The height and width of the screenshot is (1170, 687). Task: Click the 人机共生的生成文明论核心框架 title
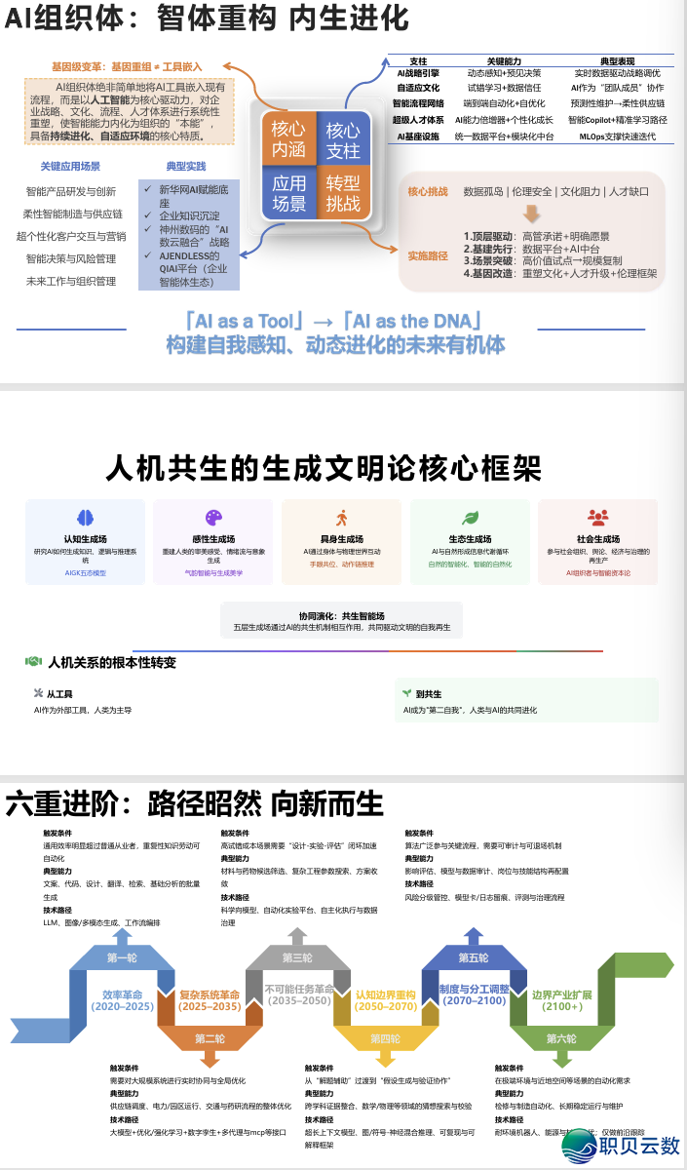(323, 468)
